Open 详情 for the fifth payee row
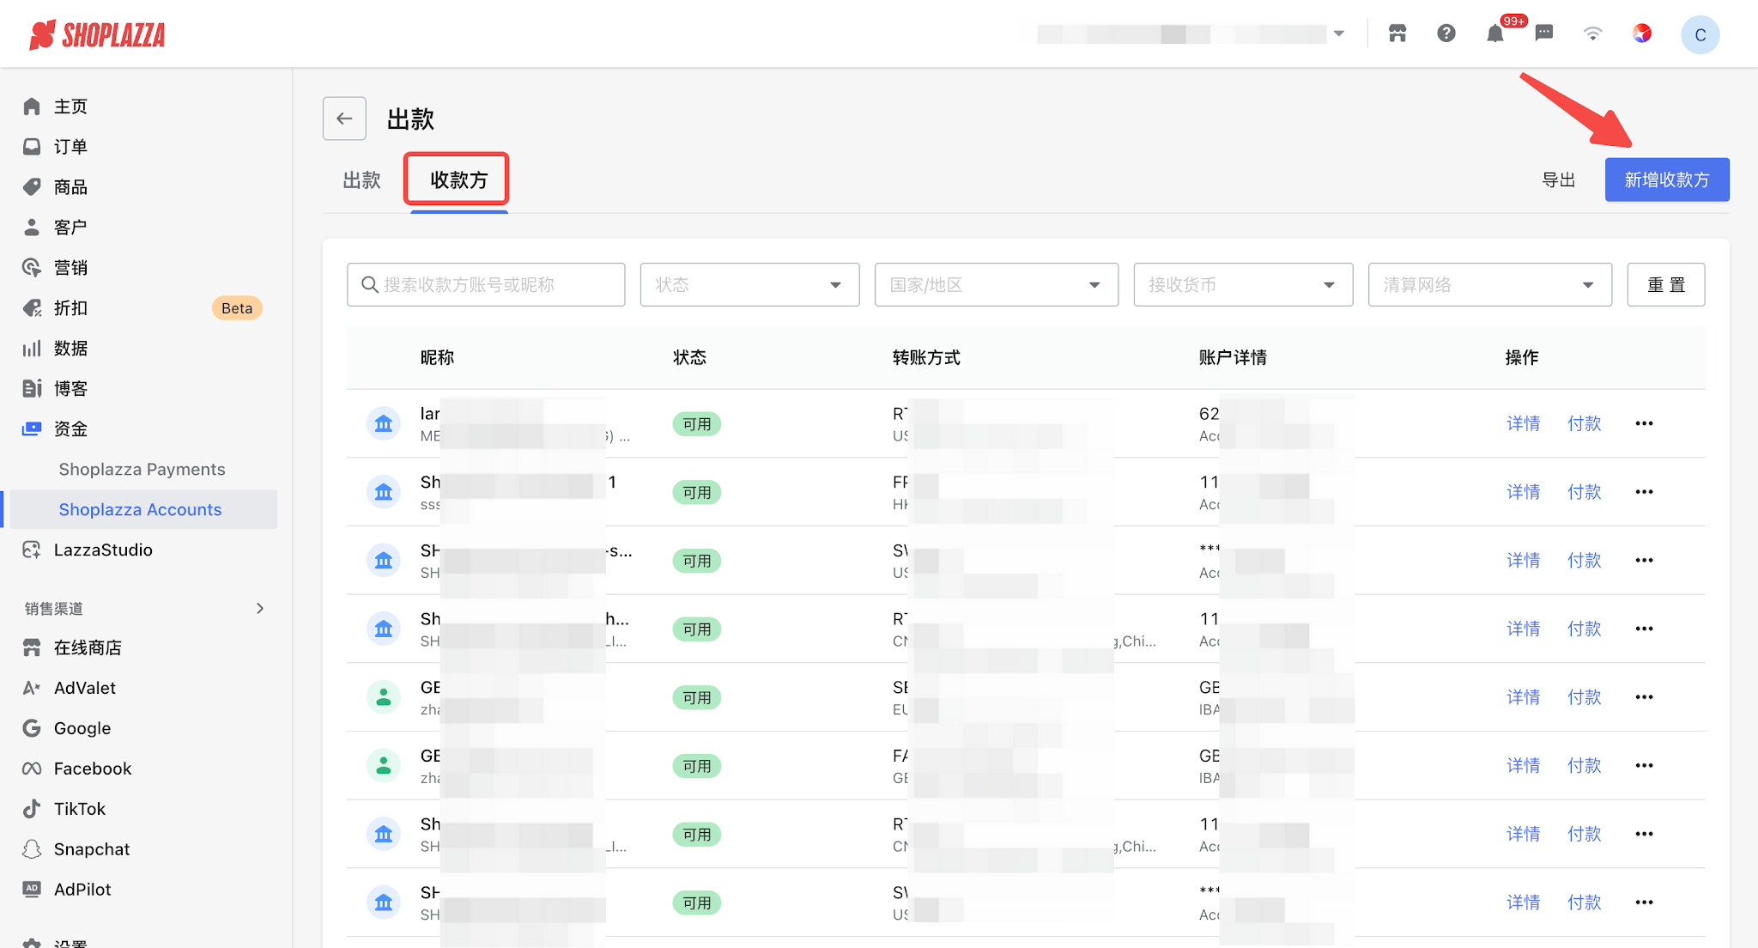 click(x=1524, y=697)
